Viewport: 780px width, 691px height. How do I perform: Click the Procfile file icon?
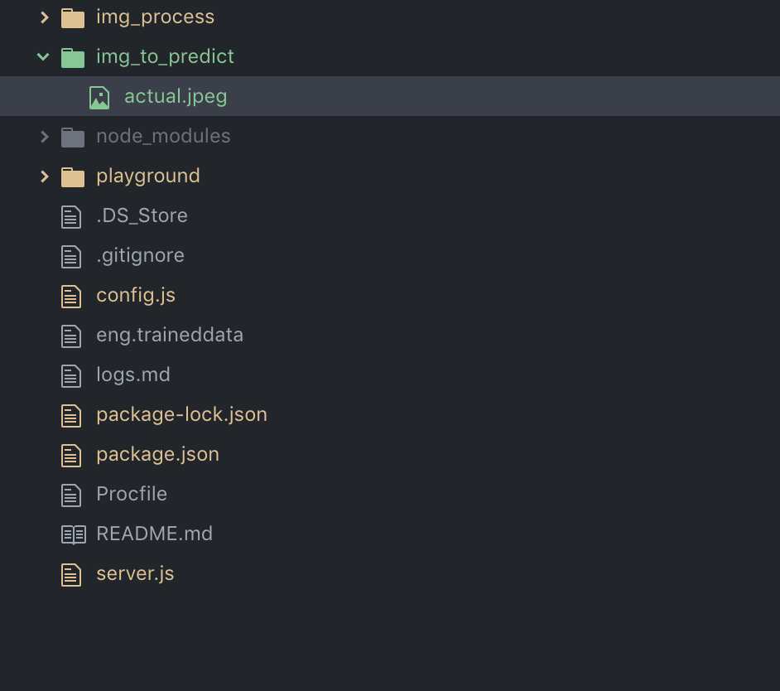pos(72,495)
